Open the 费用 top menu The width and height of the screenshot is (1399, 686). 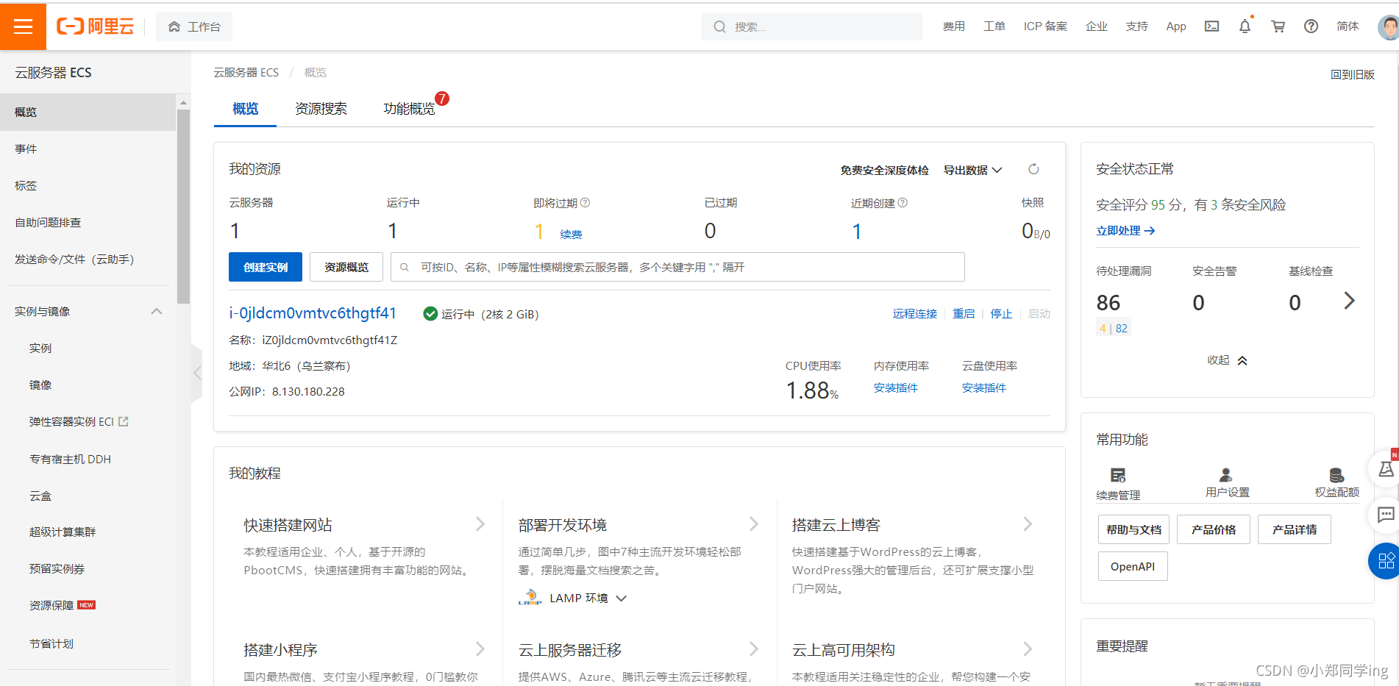[953, 26]
